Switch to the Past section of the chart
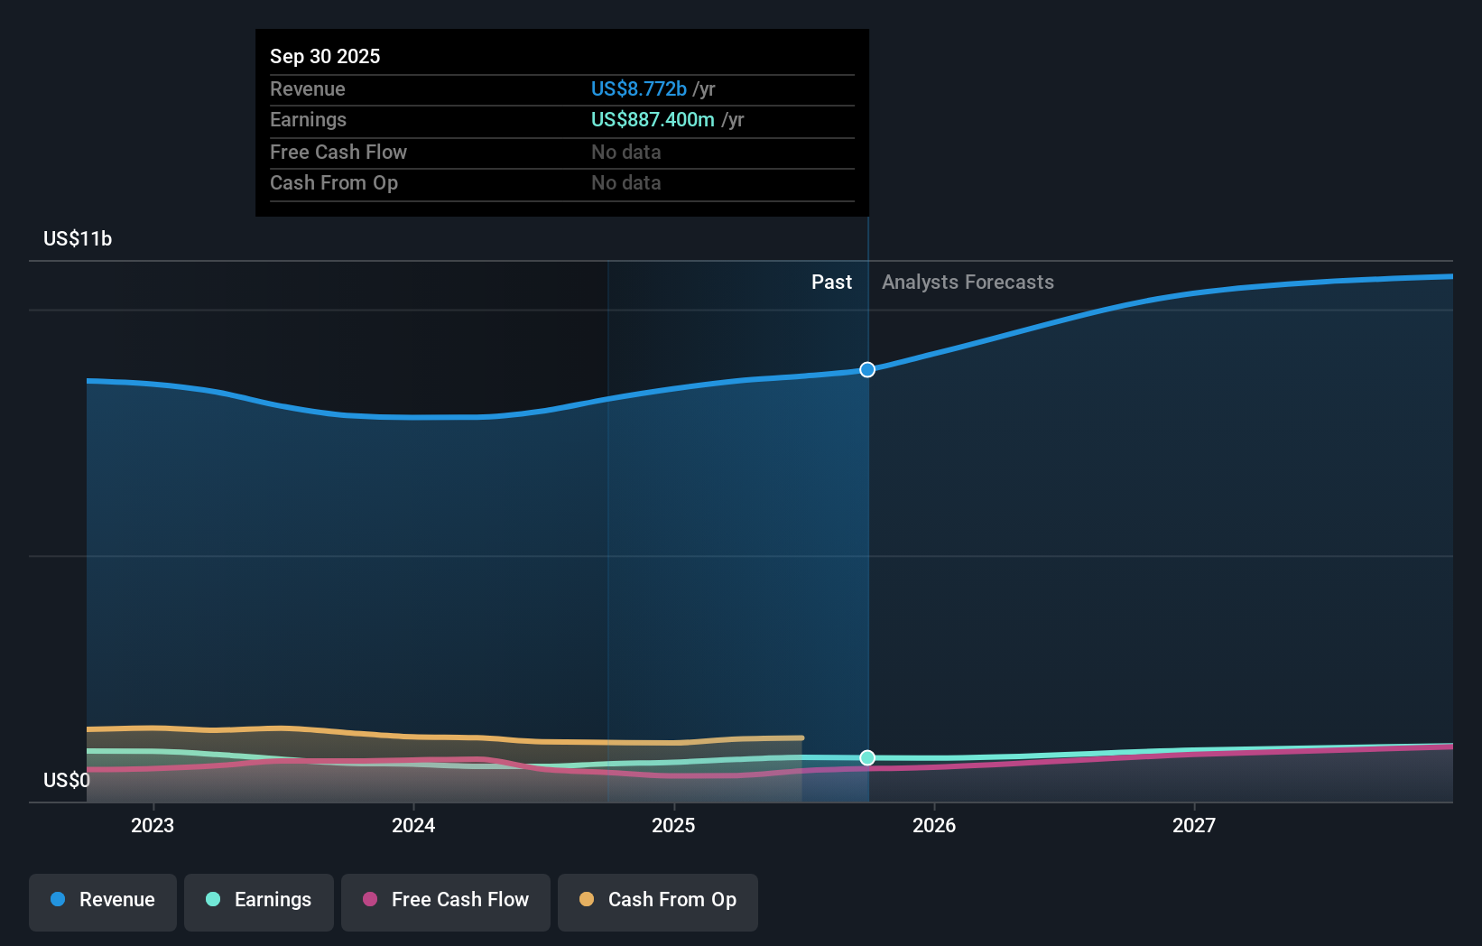 point(831,282)
